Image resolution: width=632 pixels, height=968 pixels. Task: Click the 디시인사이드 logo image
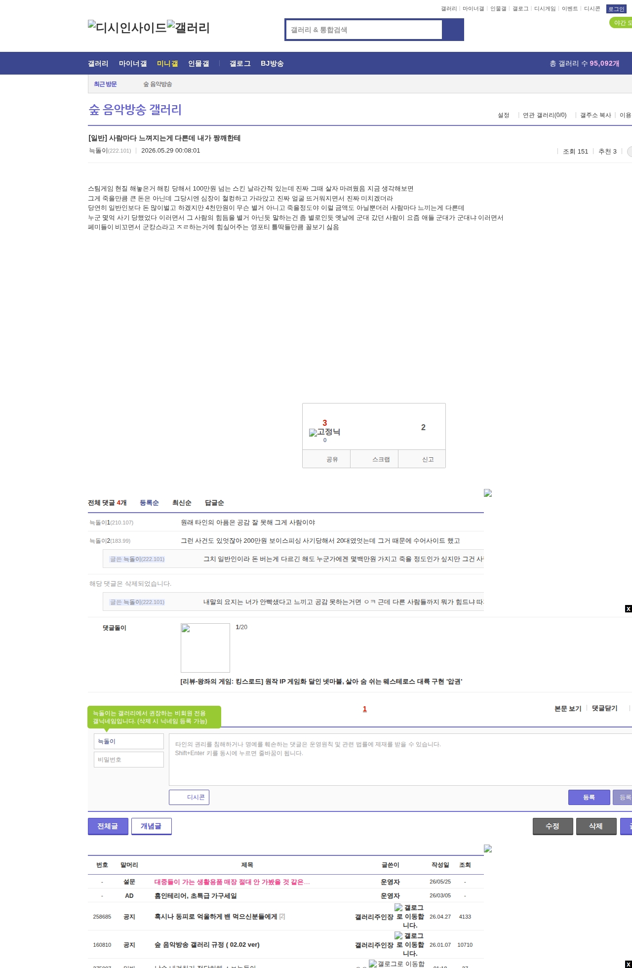(x=127, y=28)
